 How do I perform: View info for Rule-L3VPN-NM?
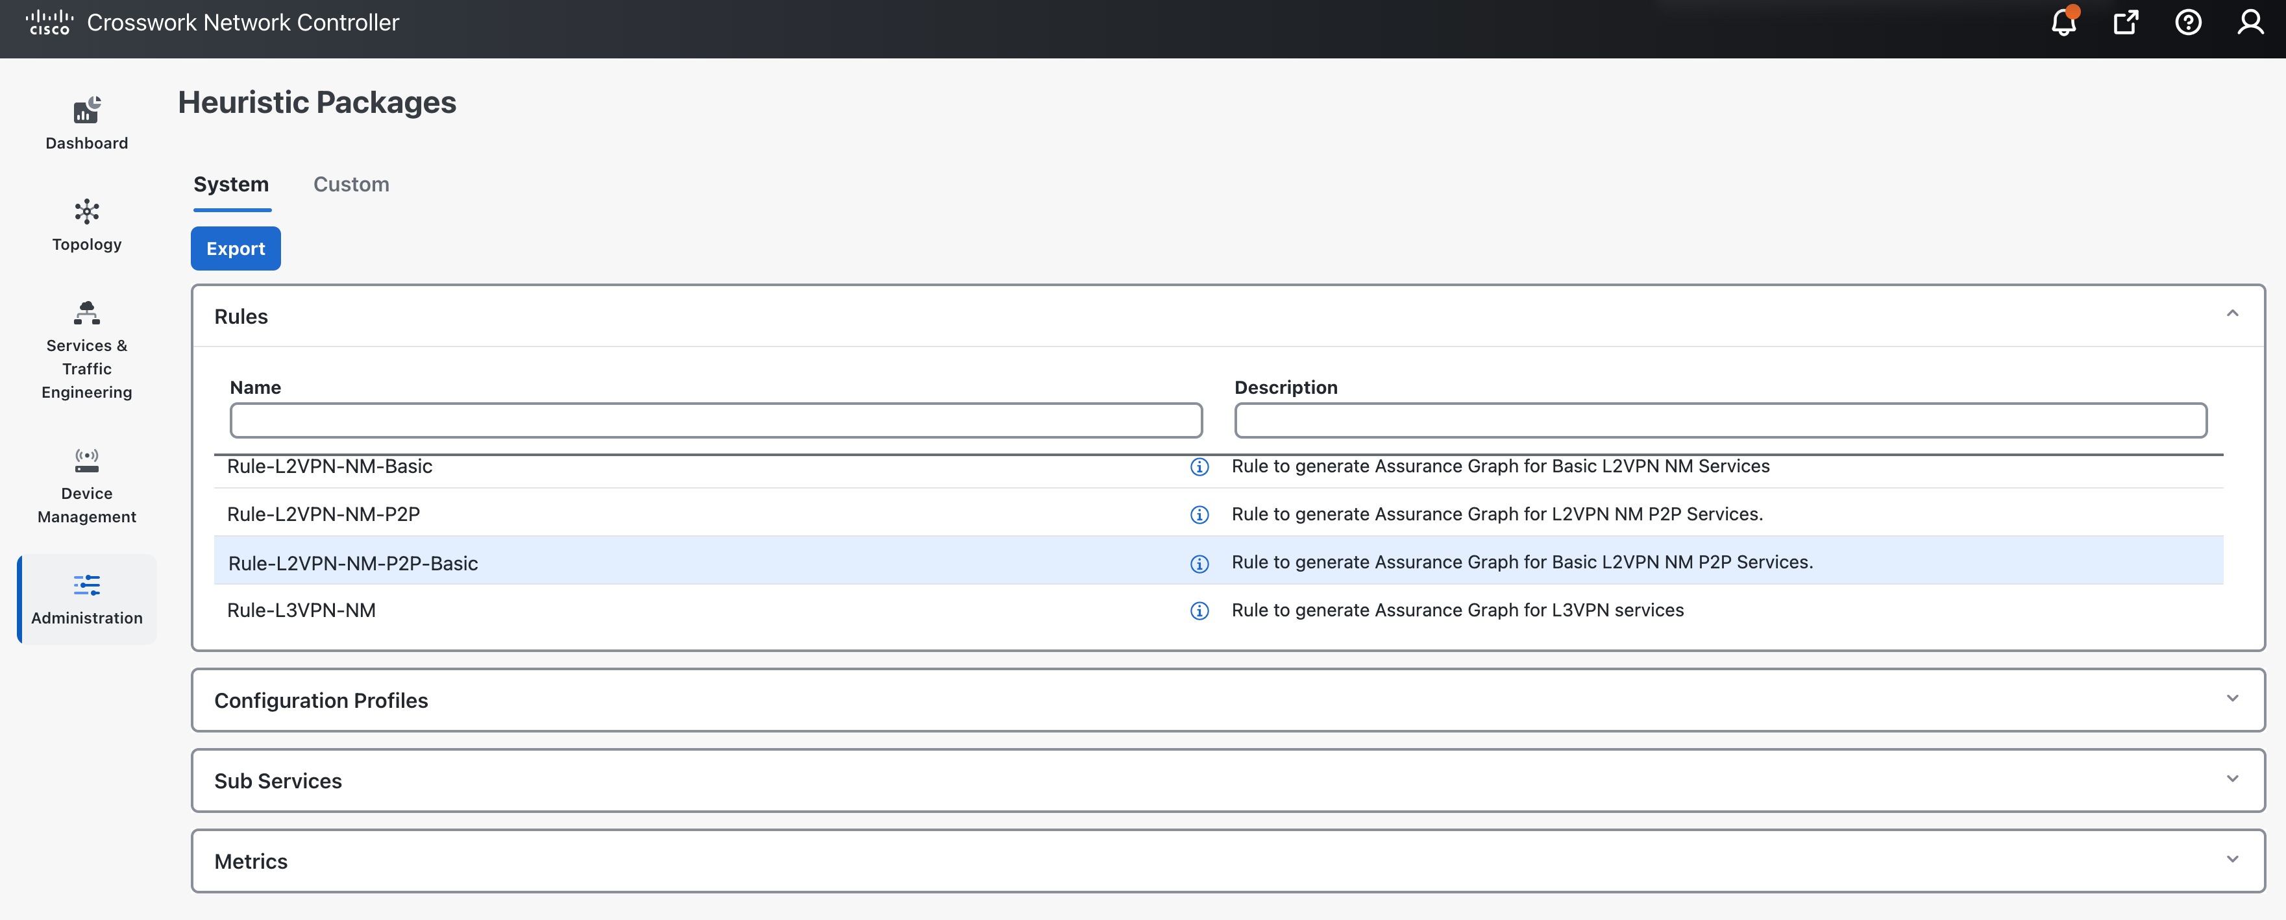click(x=1200, y=611)
